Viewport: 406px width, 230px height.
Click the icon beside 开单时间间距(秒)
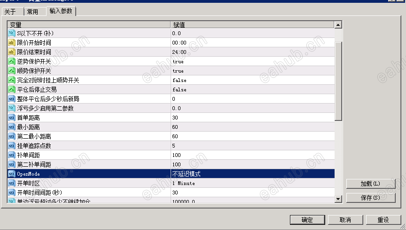click(12, 193)
